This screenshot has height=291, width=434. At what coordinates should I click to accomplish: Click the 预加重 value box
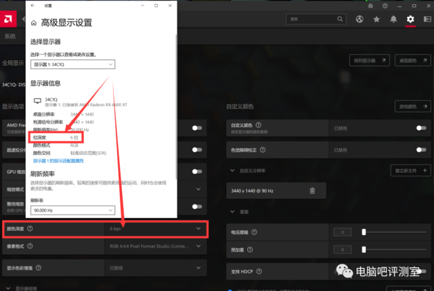343,250
